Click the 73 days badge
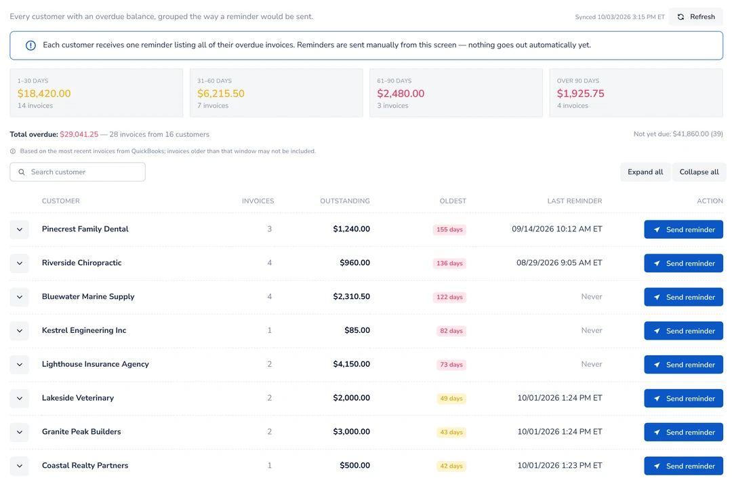The width and height of the screenshot is (732, 480). tap(451, 365)
